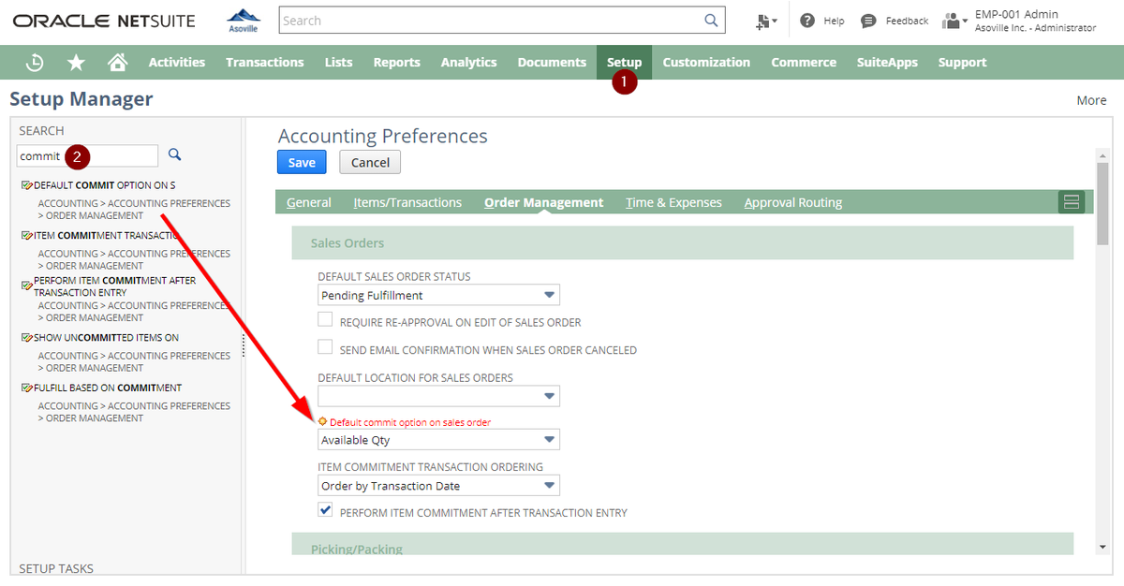
Task: Click the global search magnifier icon
Action: pos(711,20)
